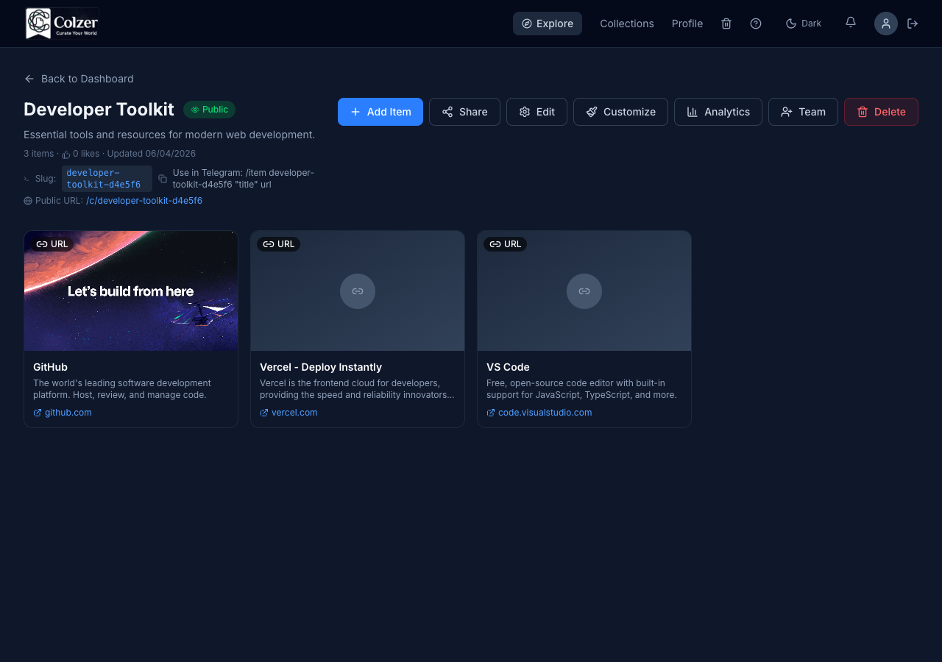The width and height of the screenshot is (942, 662).
Task: Click the trash icon in the navbar
Action: point(726,23)
